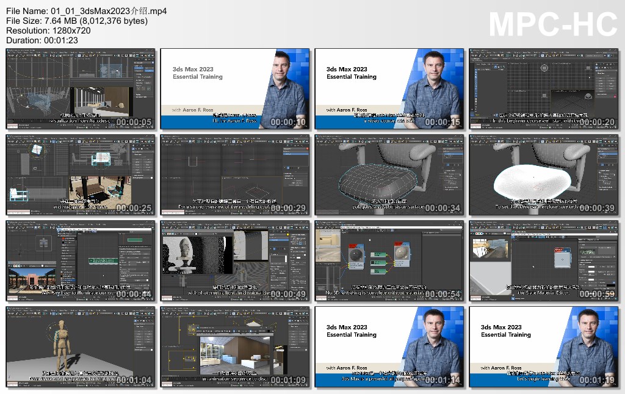Select the thumbnail at 00:00:25
Screen dimensions: 625x394
pos(81,175)
